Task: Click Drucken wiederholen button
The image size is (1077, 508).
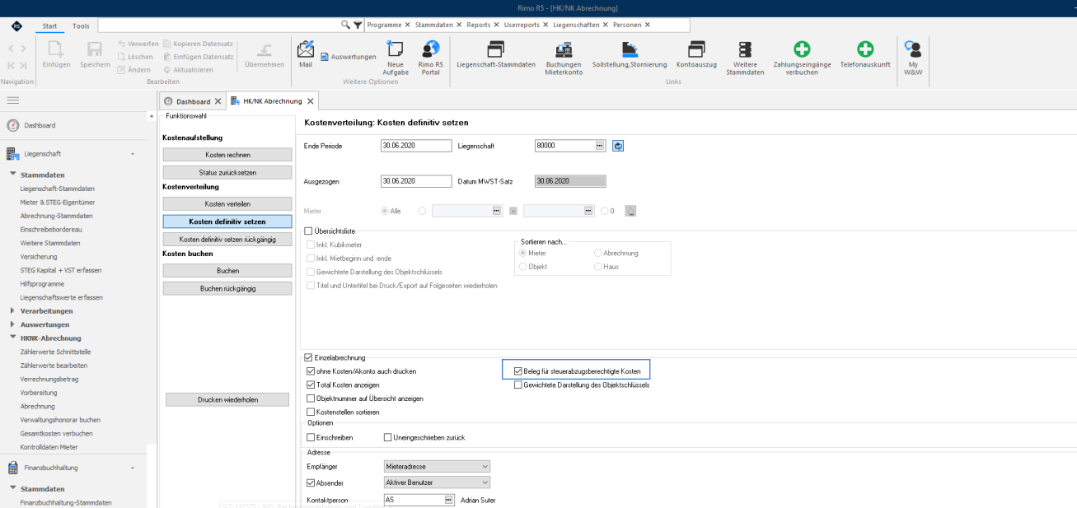Action: tap(227, 399)
